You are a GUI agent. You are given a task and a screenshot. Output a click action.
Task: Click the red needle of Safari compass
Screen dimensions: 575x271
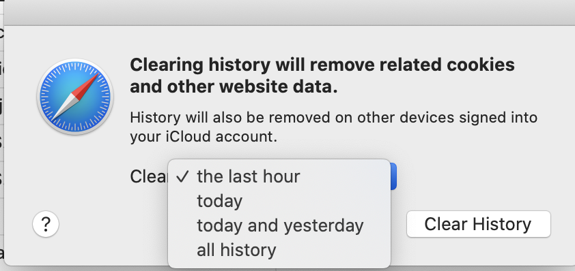(x=86, y=85)
